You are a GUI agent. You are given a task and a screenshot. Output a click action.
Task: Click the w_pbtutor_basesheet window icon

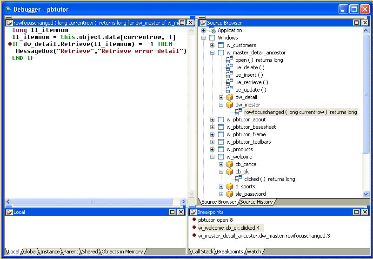click(221, 127)
